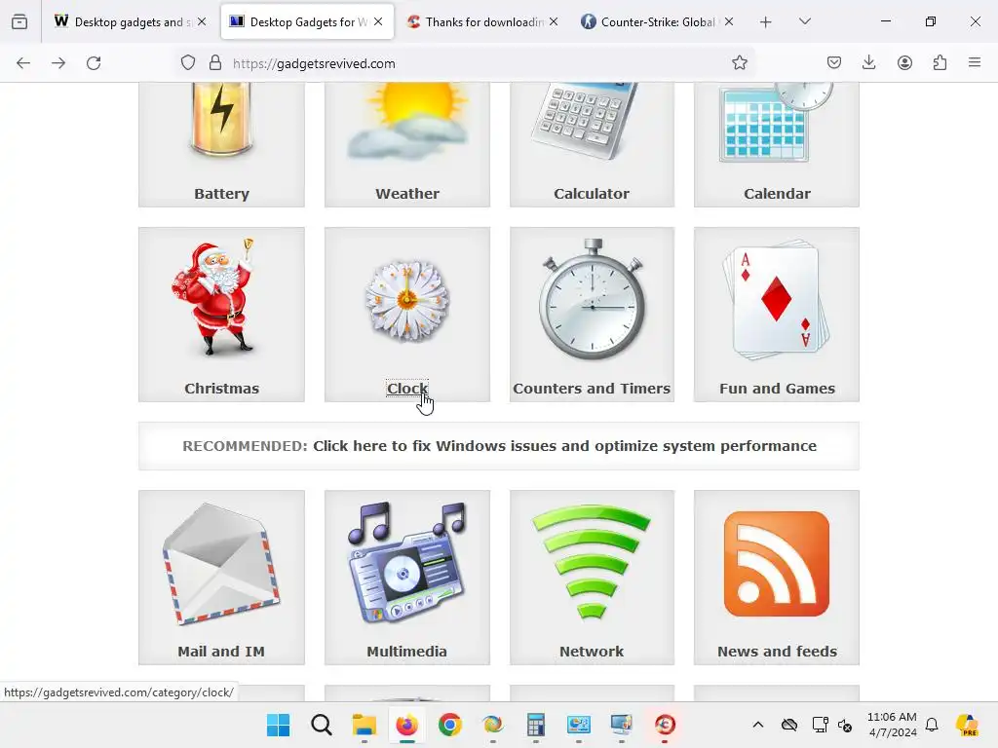998x748 pixels.
Task: Close the Thanks for downloading tab
Action: point(554,21)
